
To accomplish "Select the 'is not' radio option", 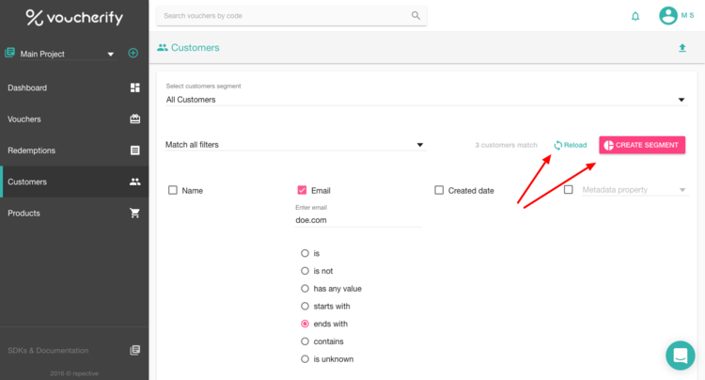I will (305, 271).
